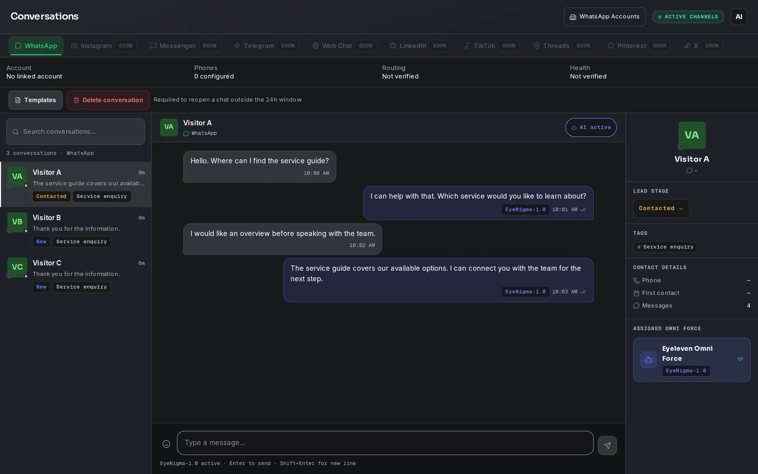Click the VA avatar in chat header

click(x=169, y=127)
